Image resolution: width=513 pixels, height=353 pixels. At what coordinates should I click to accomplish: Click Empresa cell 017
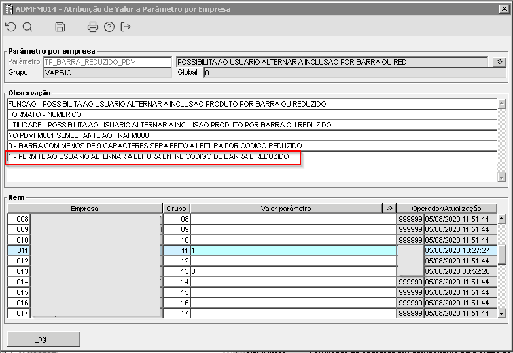(x=18, y=313)
